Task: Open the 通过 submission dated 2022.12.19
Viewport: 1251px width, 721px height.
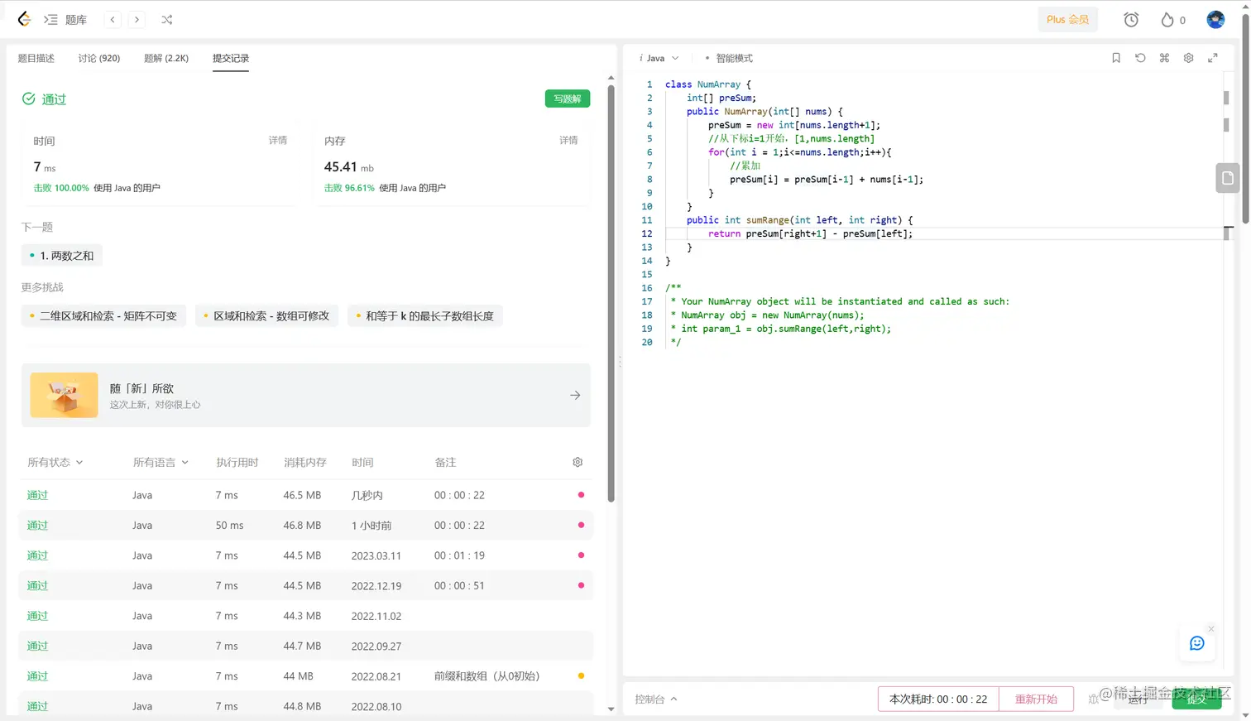Action: coord(37,586)
